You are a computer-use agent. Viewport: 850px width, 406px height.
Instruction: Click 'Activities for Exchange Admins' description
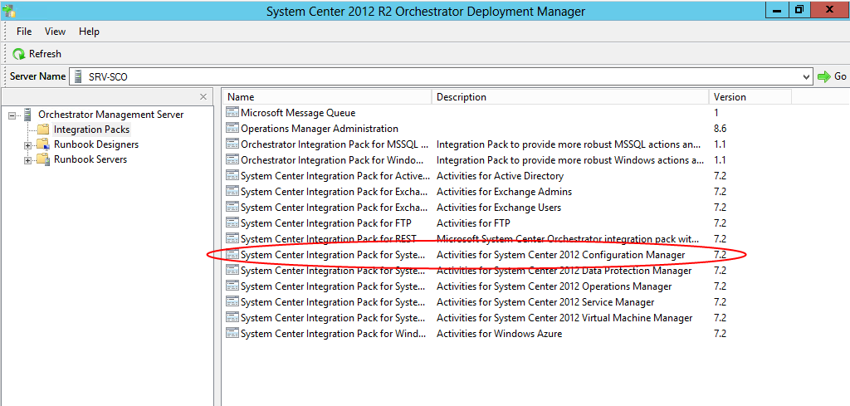tap(504, 191)
